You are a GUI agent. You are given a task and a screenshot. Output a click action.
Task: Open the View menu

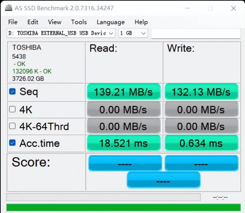point(55,22)
